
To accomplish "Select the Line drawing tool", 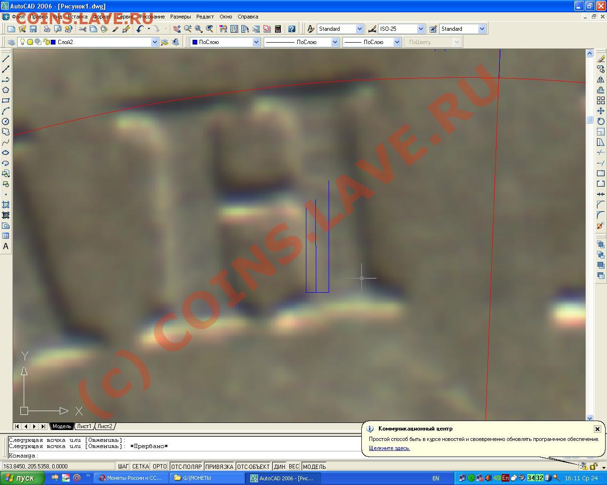I will [x=6, y=59].
